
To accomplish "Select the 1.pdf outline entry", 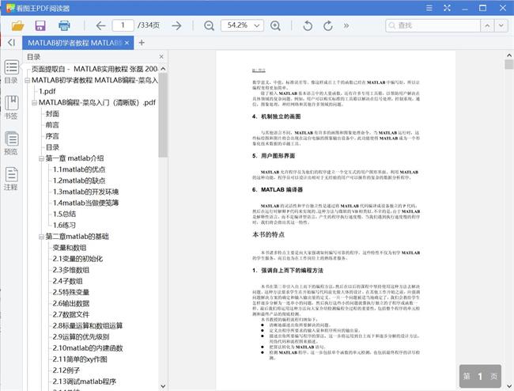I will pos(47,91).
